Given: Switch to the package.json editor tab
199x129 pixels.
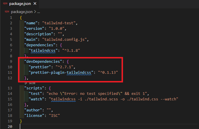Looking at the screenshot, I should pyautogui.click(x=19, y=4).
